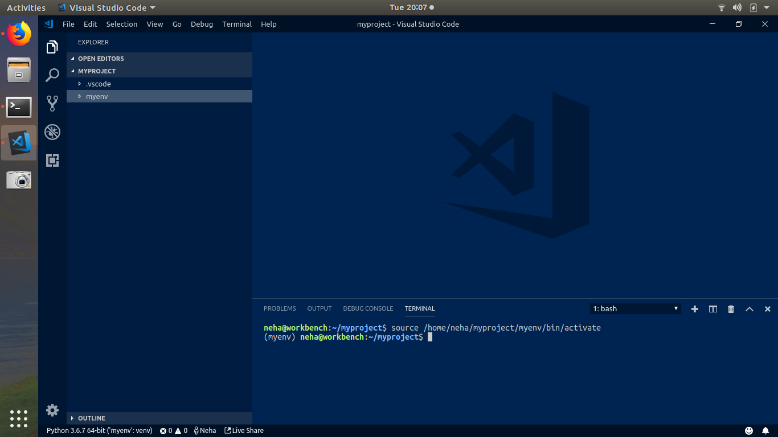
Task: Maximize the panel with the chevron
Action: tap(749, 308)
